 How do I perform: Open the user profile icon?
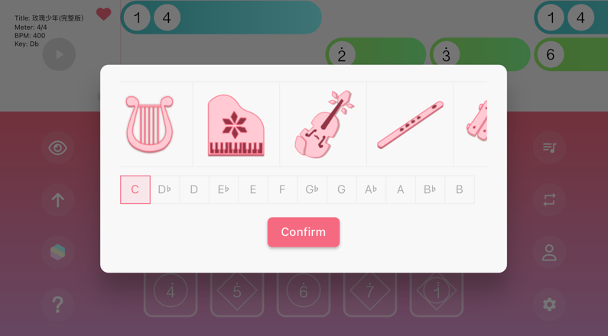549,253
